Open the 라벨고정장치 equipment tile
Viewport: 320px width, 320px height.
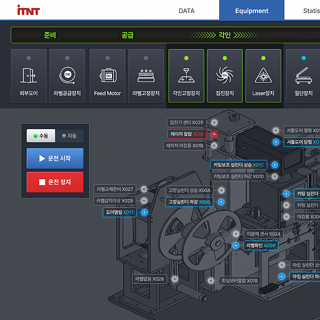146,76
